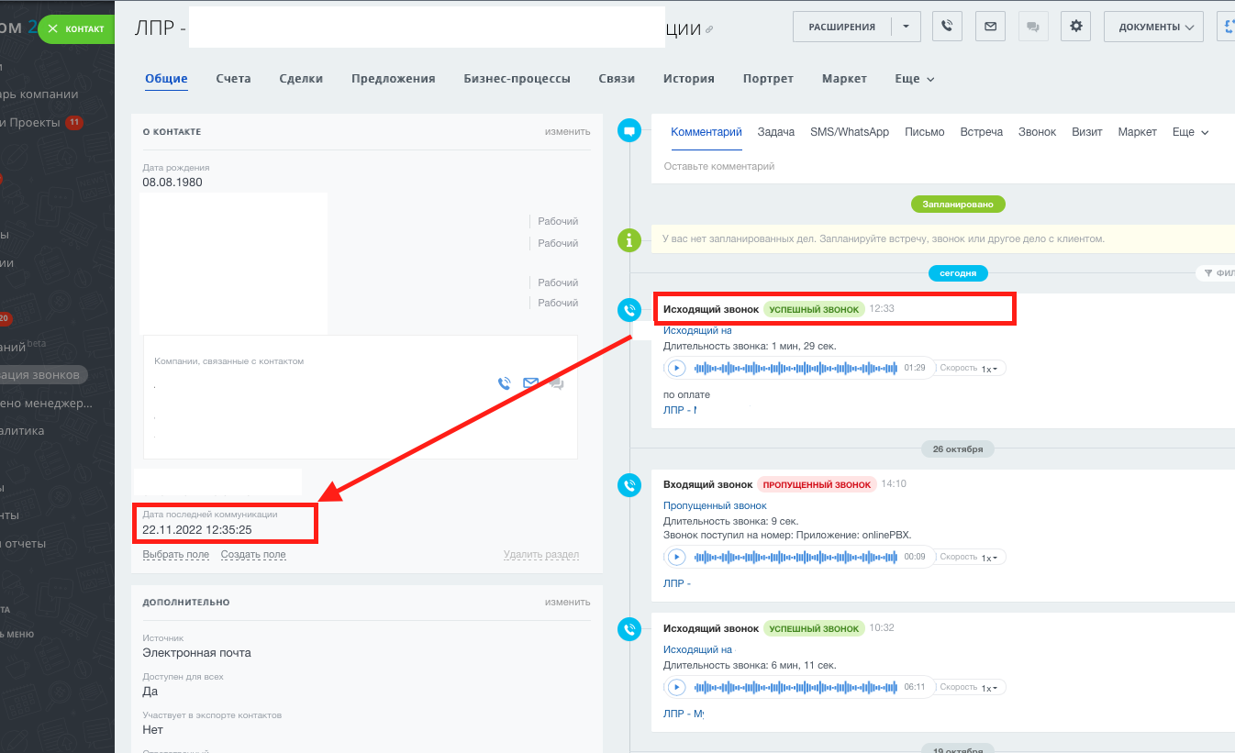Viewport: 1235px width, 753px height.
Task: Switch to the Сделки tab
Action: (x=301, y=79)
